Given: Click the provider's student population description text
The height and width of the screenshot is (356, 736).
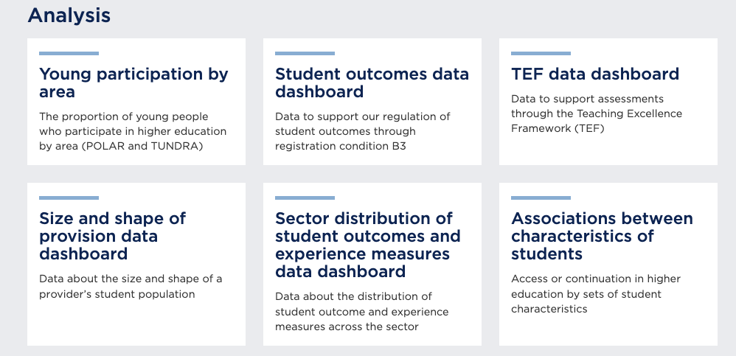Looking at the screenshot, I should click(131, 287).
